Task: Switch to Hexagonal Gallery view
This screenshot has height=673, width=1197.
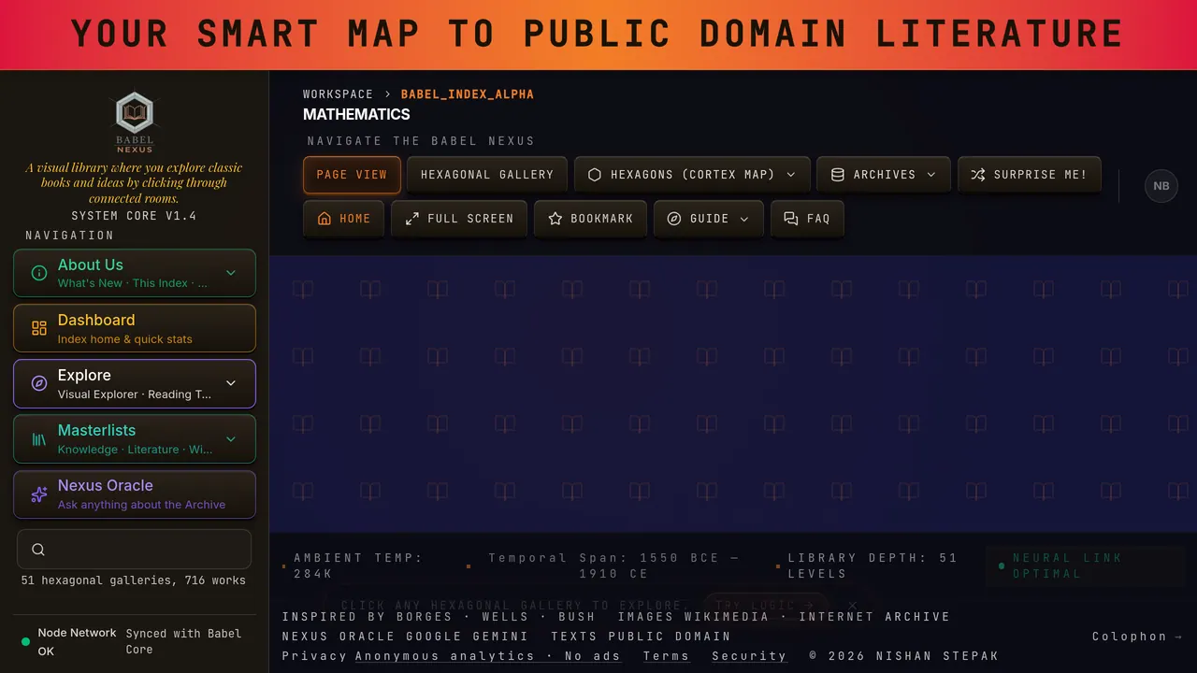Action: click(x=487, y=175)
